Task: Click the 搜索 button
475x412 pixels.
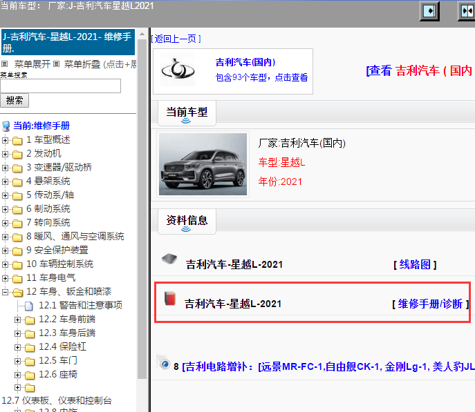Action: click(x=15, y=100)
